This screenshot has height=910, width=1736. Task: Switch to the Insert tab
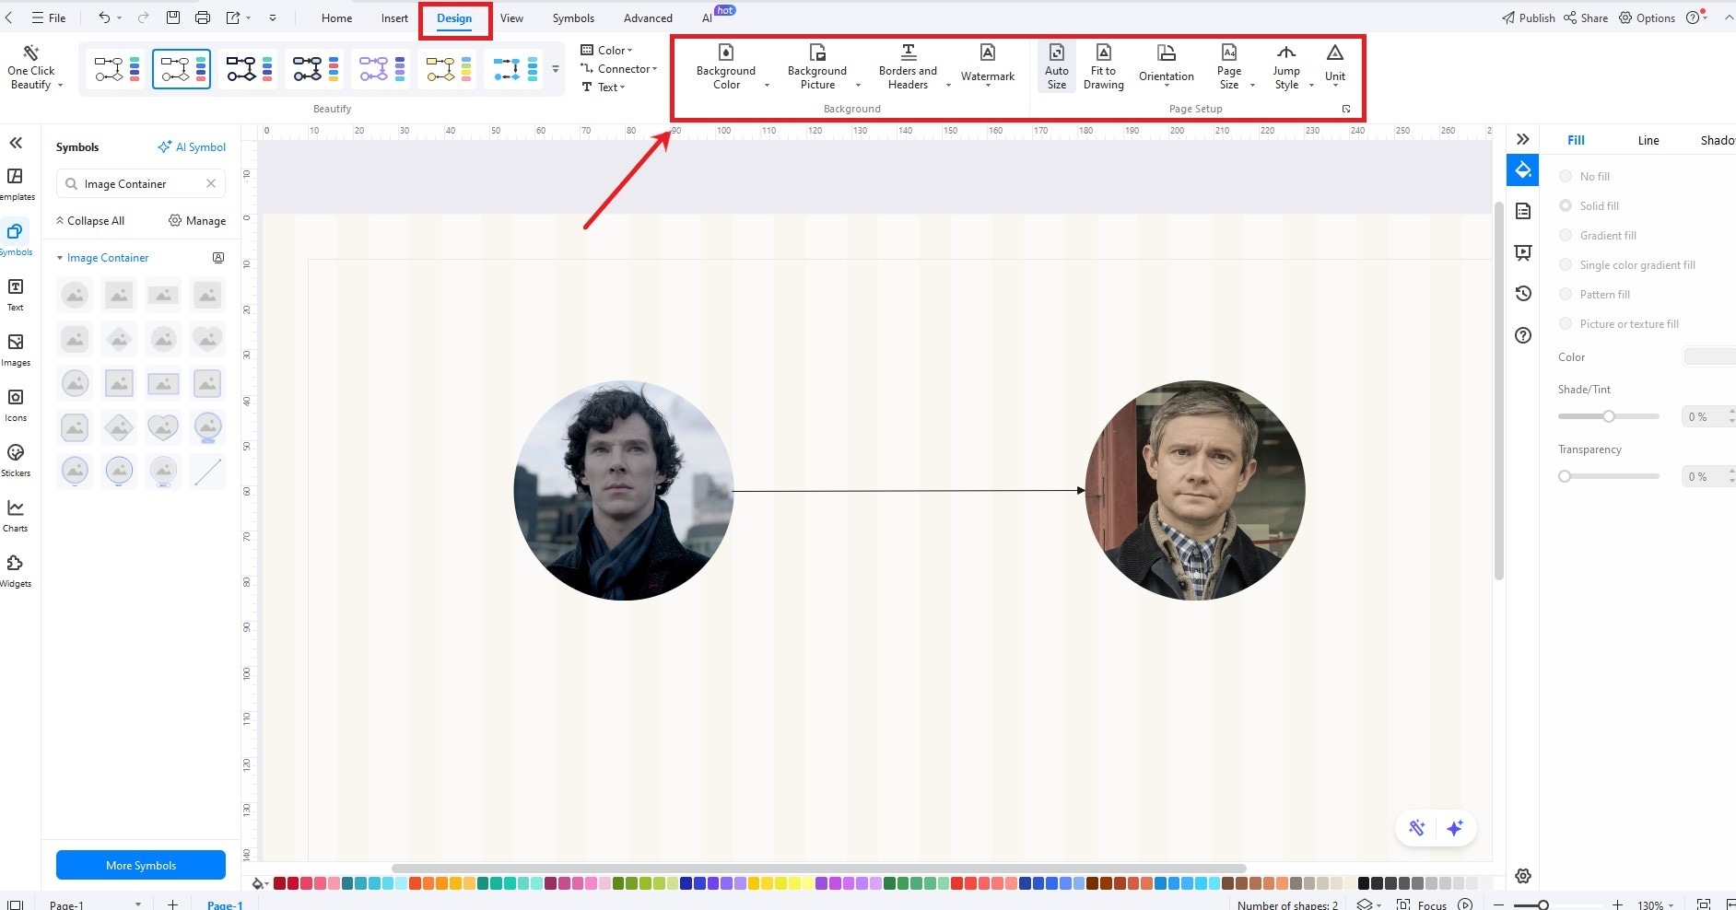tap(394, 17)
